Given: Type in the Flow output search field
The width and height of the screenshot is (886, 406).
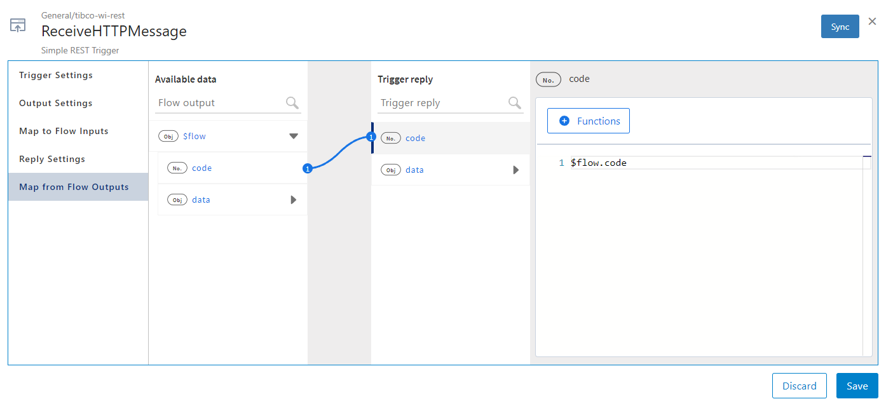Looking at the screenshot, I should tap(219, 103).
